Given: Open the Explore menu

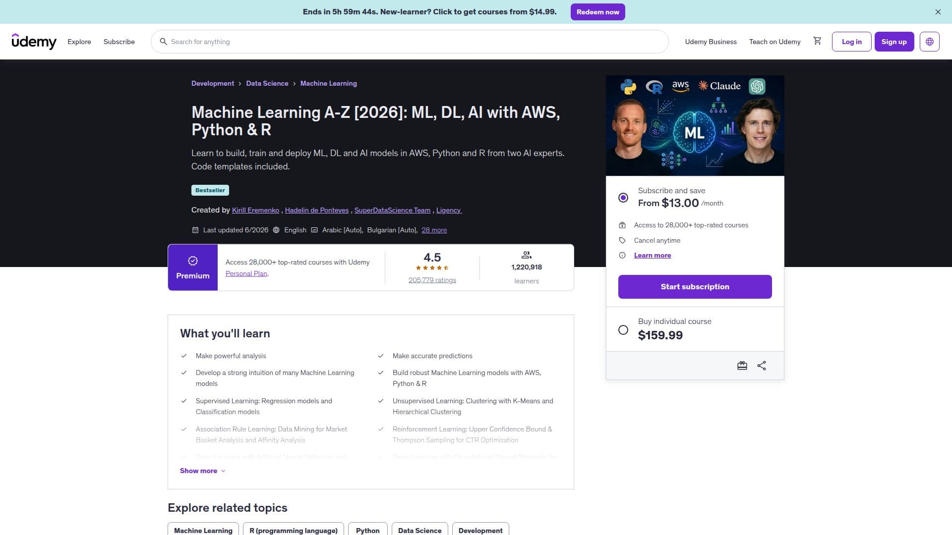Looking at the screenshot, I should point(79,42).
